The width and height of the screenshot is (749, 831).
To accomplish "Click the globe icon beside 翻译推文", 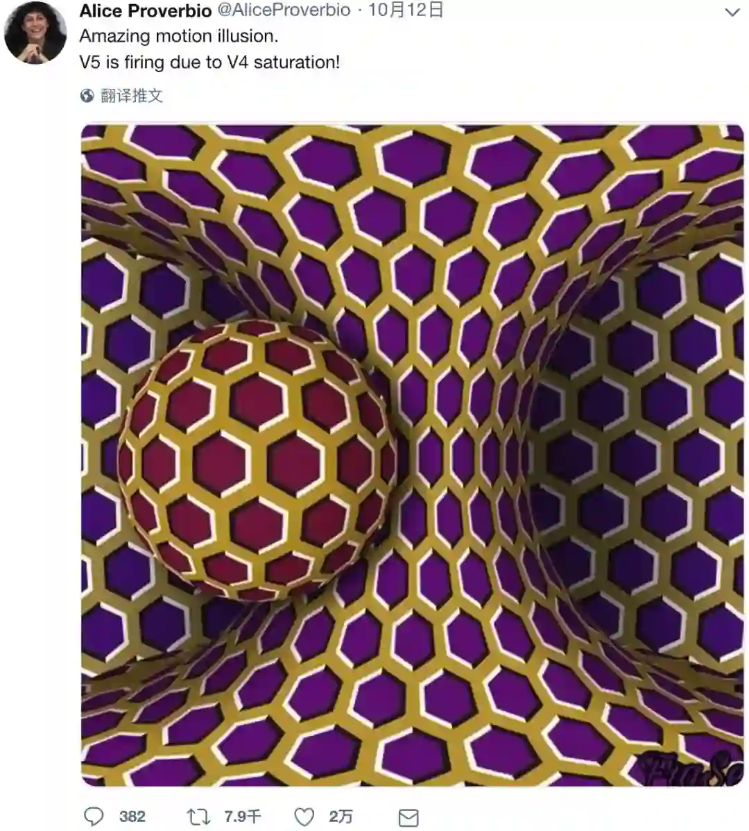I will click(87, 96).
